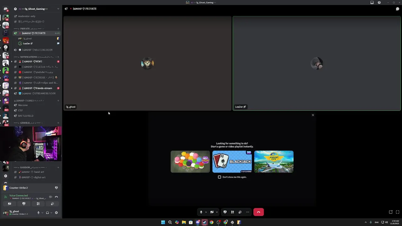Open the moderator-only text channel
This screenshot has height=226, width=402.
pos(36,16)
